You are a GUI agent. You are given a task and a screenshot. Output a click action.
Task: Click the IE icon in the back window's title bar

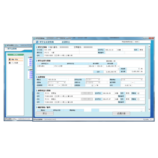(x=6, y=45)
